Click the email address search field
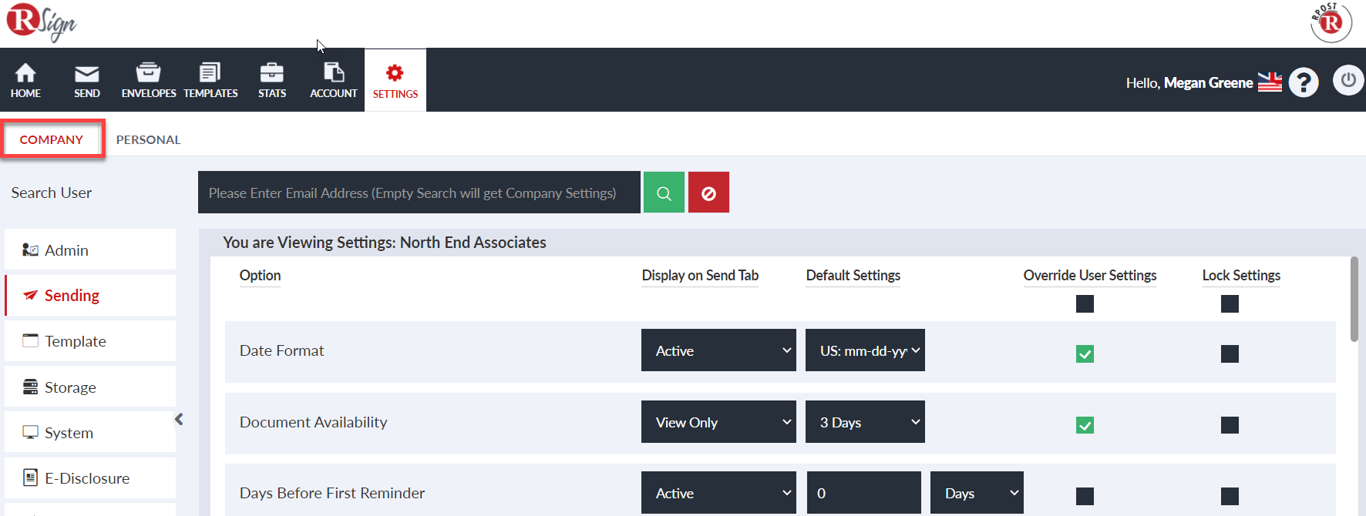This screenshot has width=1366, height=516. pyautogui.click(x=419, y=193)
